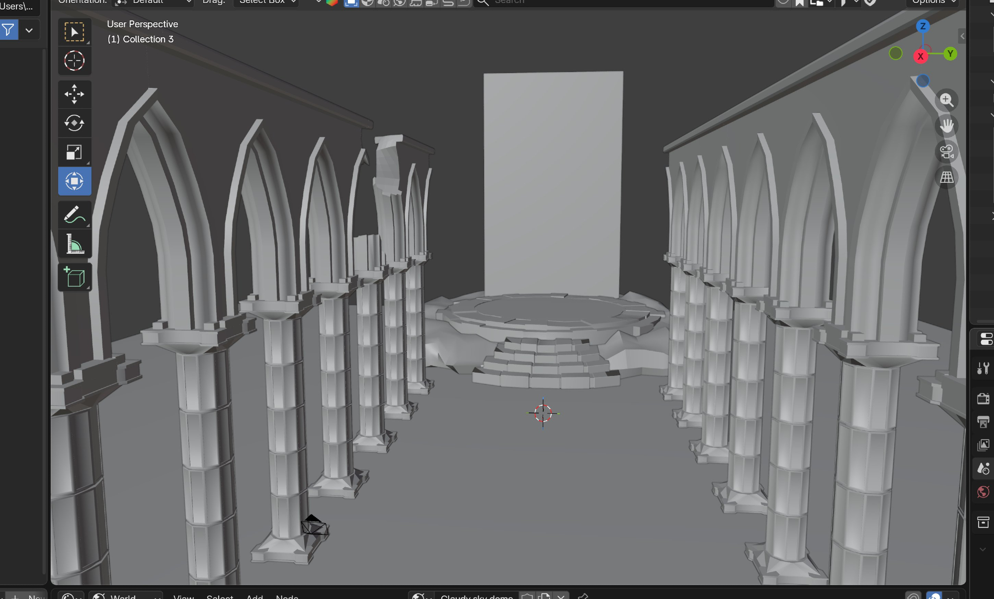Open the Render properties tab

(983, 398)
